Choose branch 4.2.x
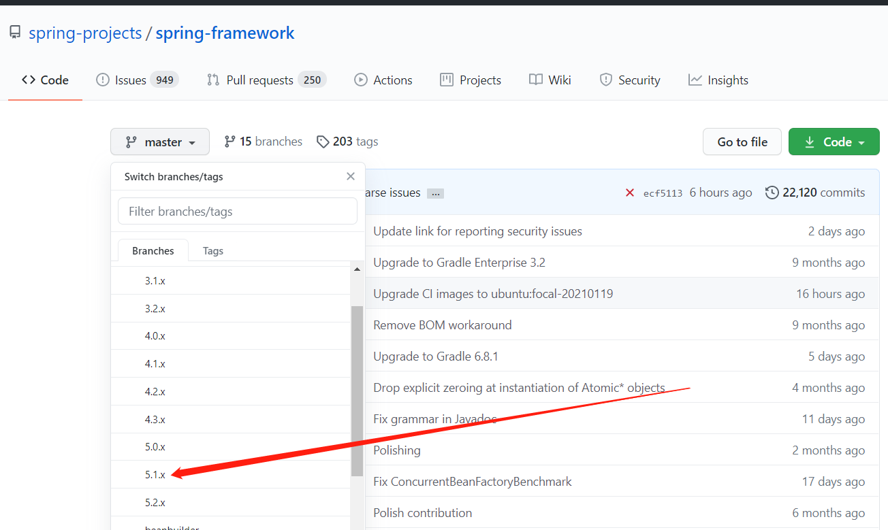The image size is (888, 530). tap(232, 392)
